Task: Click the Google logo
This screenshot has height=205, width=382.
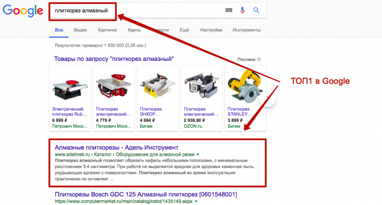Action: (x=23, y=11)
